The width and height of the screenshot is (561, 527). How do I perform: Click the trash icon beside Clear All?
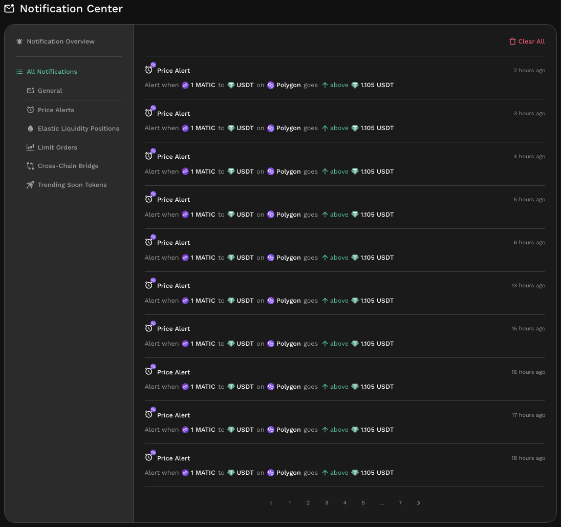click(x=512, y=41)
